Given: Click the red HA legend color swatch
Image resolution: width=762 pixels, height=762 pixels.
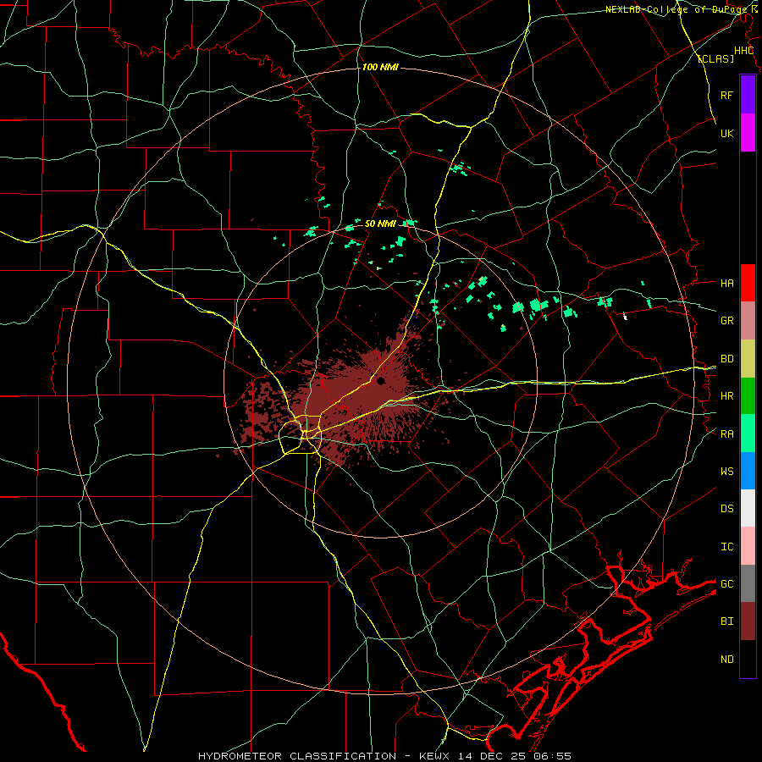Looking at the screenshot, I should 748,283.
